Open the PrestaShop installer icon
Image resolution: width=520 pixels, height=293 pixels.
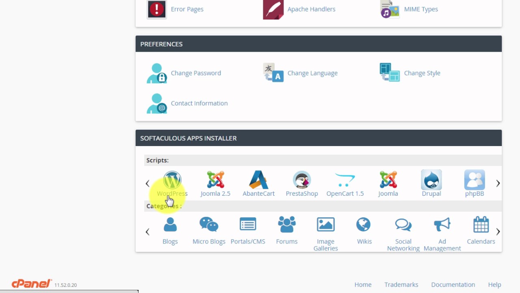[301, 180]
